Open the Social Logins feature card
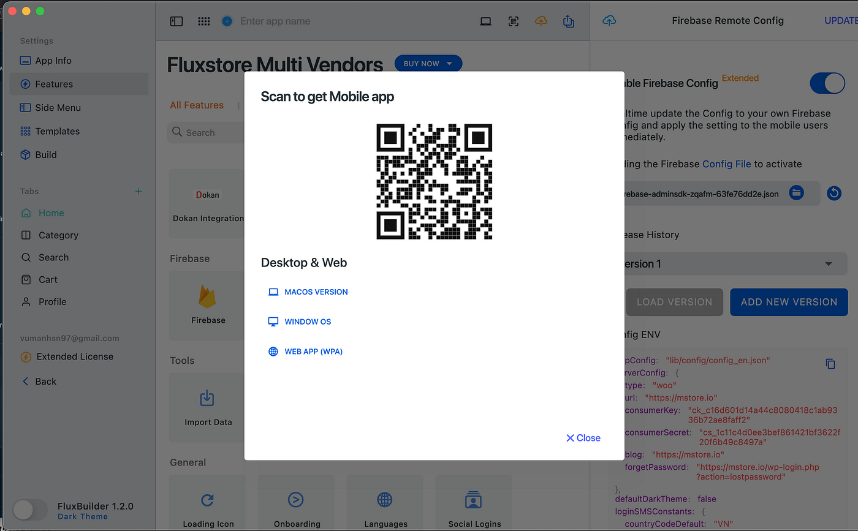Screen dimensions: 858x531 (474, 503)
